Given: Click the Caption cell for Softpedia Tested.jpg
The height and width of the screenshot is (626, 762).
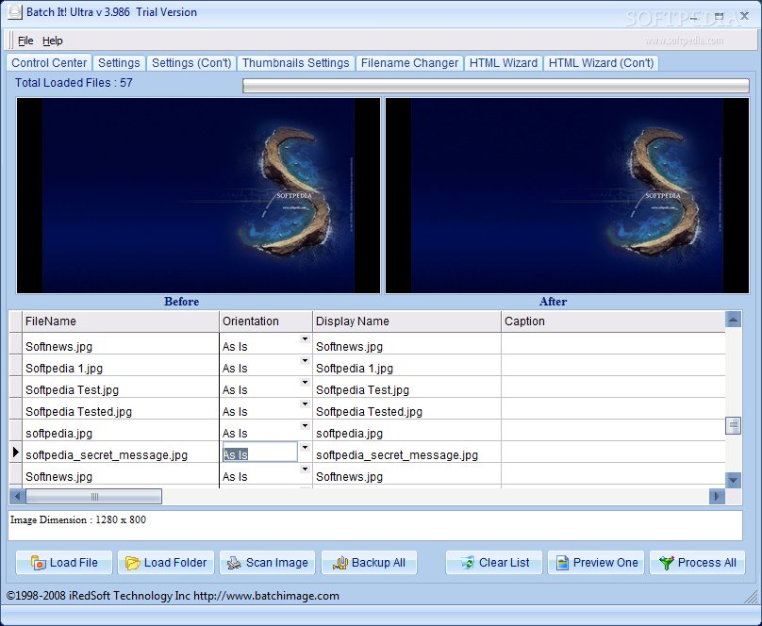Looking at the screenshot, I should click(x=613, y=409).
